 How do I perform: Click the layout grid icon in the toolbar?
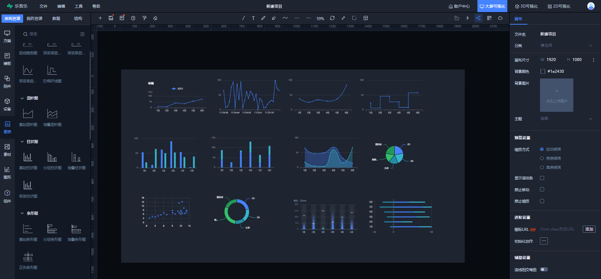tap(366, 18)
